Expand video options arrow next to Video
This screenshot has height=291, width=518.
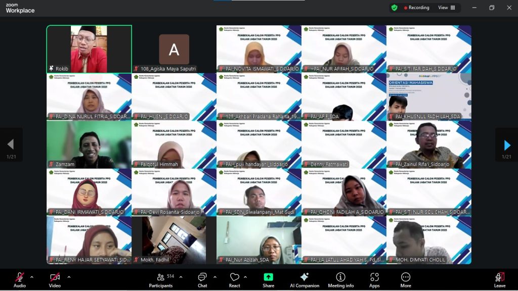[69, 277]
